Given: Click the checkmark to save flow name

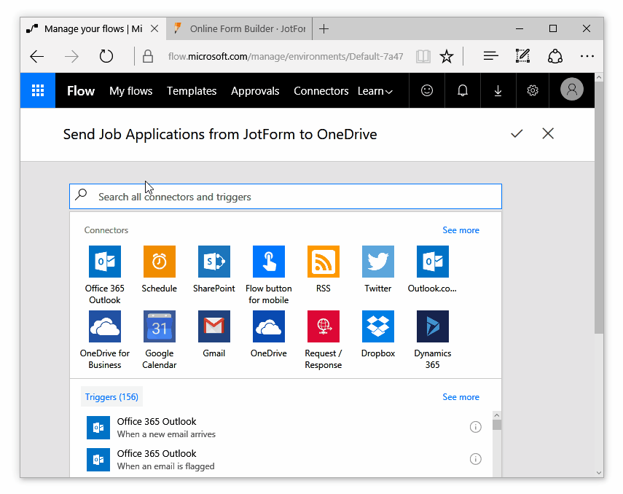Looking at the screenshot, I should pos(517,133).
